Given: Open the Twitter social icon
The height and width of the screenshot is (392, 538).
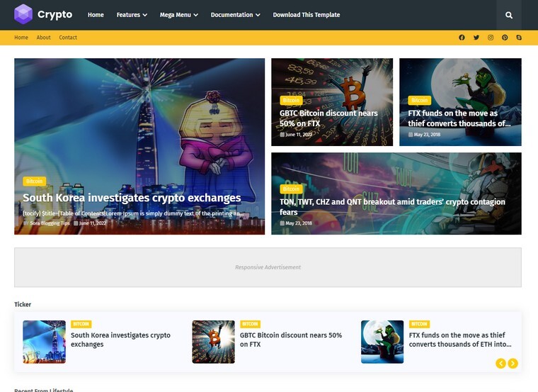Looking at the screenshot, I should pos(476,38).
